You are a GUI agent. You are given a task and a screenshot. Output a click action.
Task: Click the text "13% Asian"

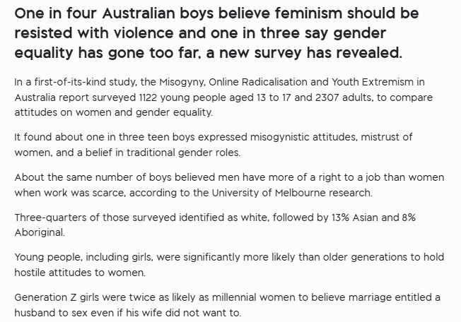354,217
